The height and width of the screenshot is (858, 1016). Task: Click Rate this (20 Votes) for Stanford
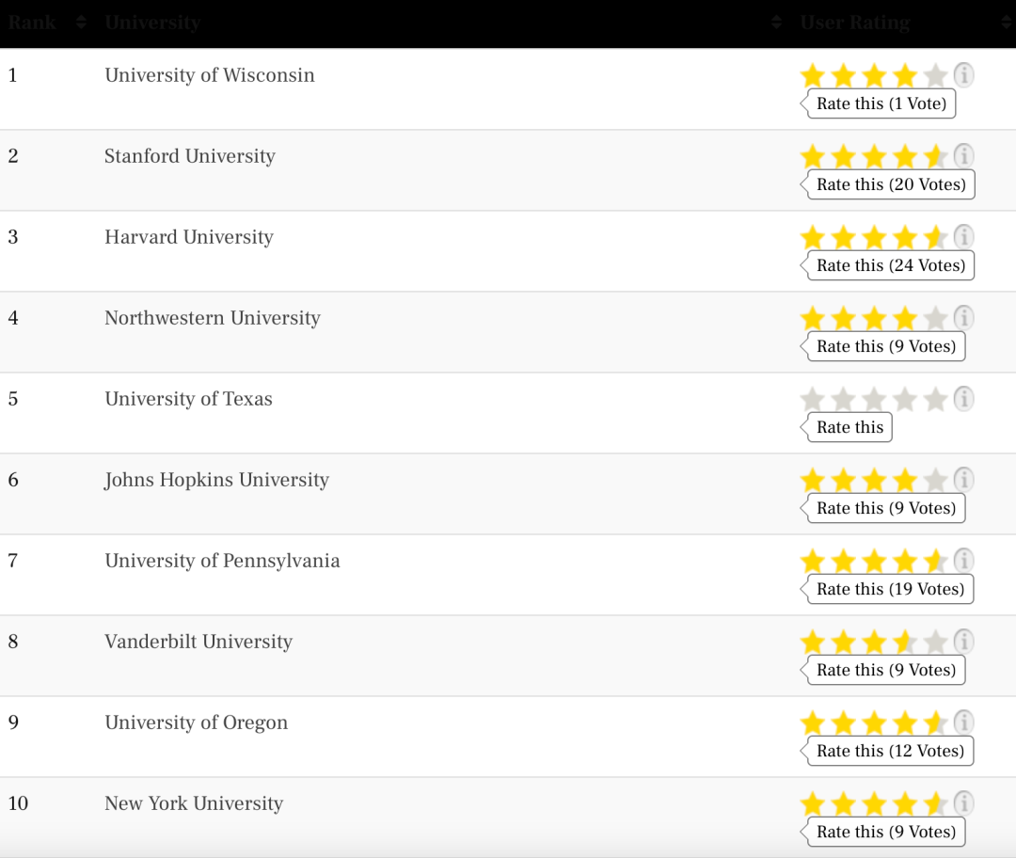click(x=890, y=184)
